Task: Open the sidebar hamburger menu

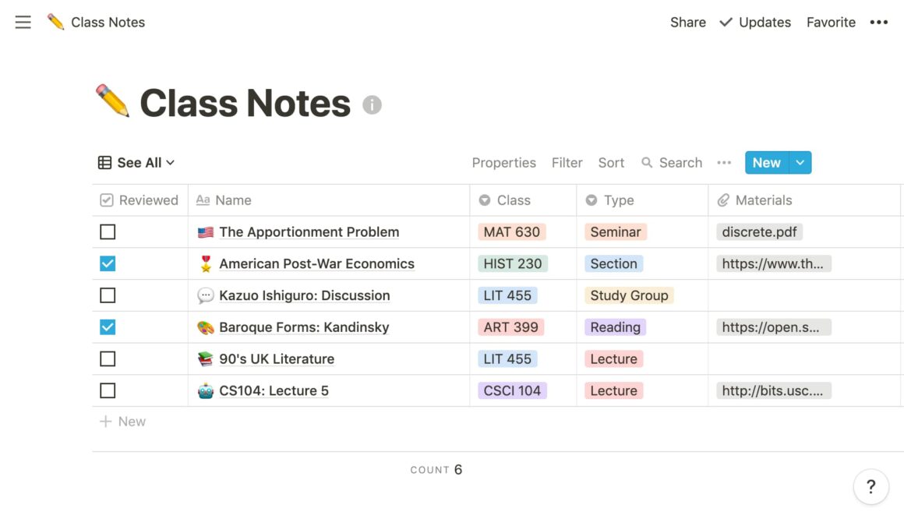Action: click(23, 22)
